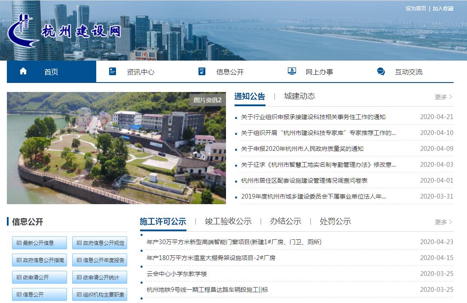Switch to the 竣工验收公示 tab
This screenshot has width=467, height=303.
pos(228,221)
